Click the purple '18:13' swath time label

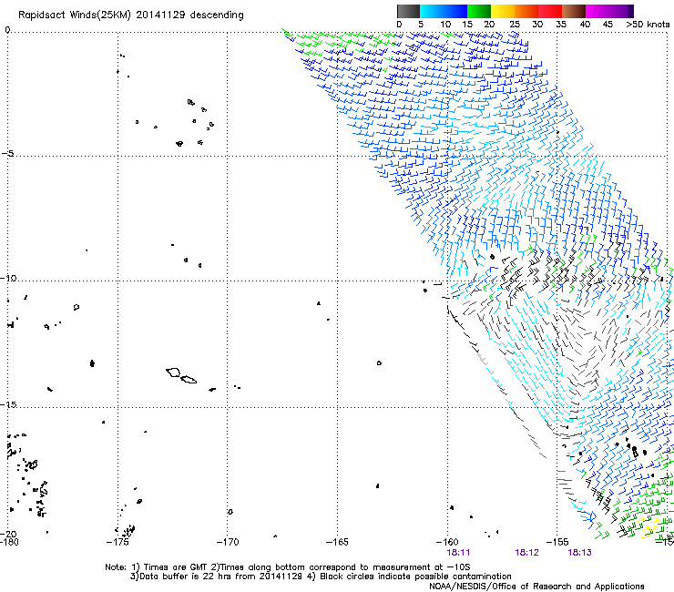[x=580, y=553]
